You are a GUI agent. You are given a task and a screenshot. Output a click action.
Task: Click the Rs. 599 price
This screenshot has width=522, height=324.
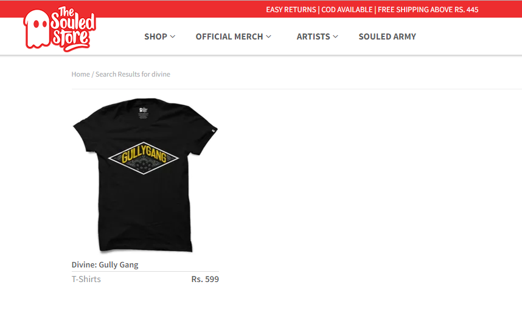coord(205,279)
